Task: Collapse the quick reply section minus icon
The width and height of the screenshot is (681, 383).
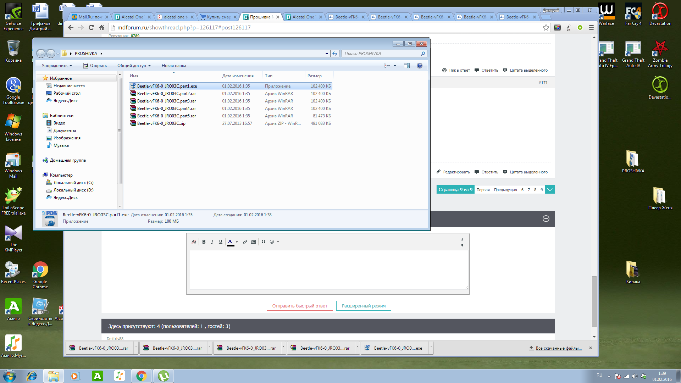Action: coord(546,219)
